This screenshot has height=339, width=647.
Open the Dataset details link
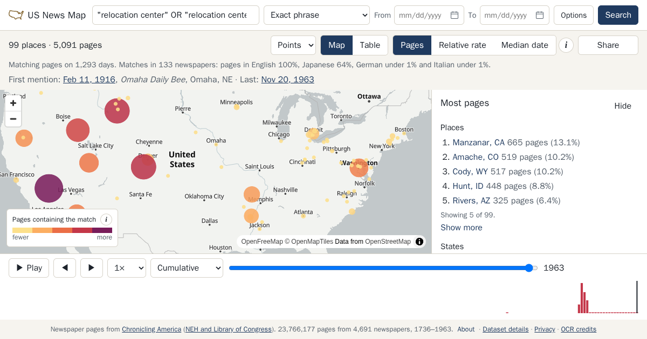coord(506,329)
